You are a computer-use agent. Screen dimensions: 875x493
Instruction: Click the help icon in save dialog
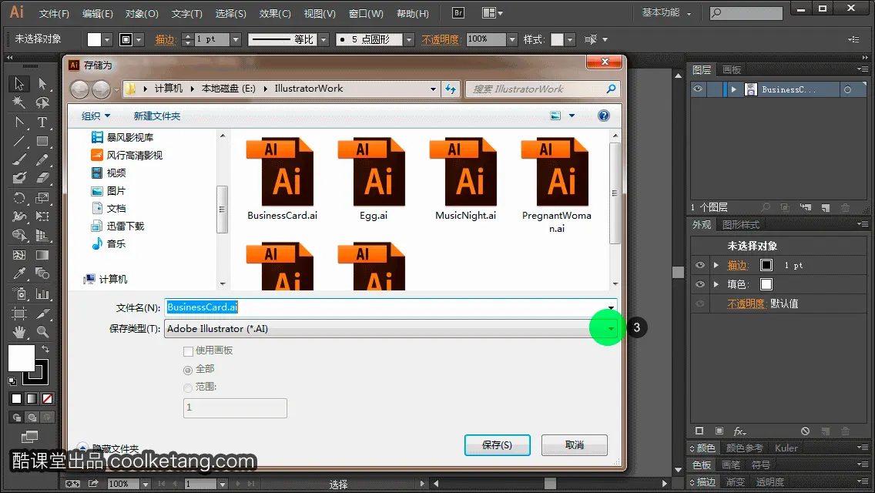click(x=603, y=116)
